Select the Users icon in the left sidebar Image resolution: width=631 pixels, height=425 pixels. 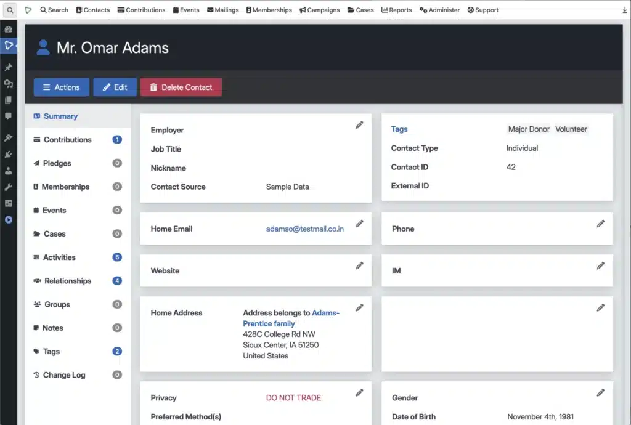[9, 171]
